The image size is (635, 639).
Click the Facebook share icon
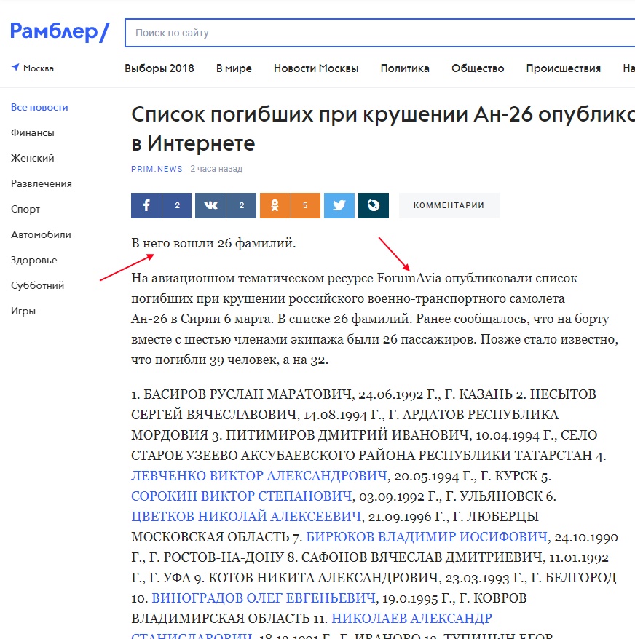coord(146,206)
